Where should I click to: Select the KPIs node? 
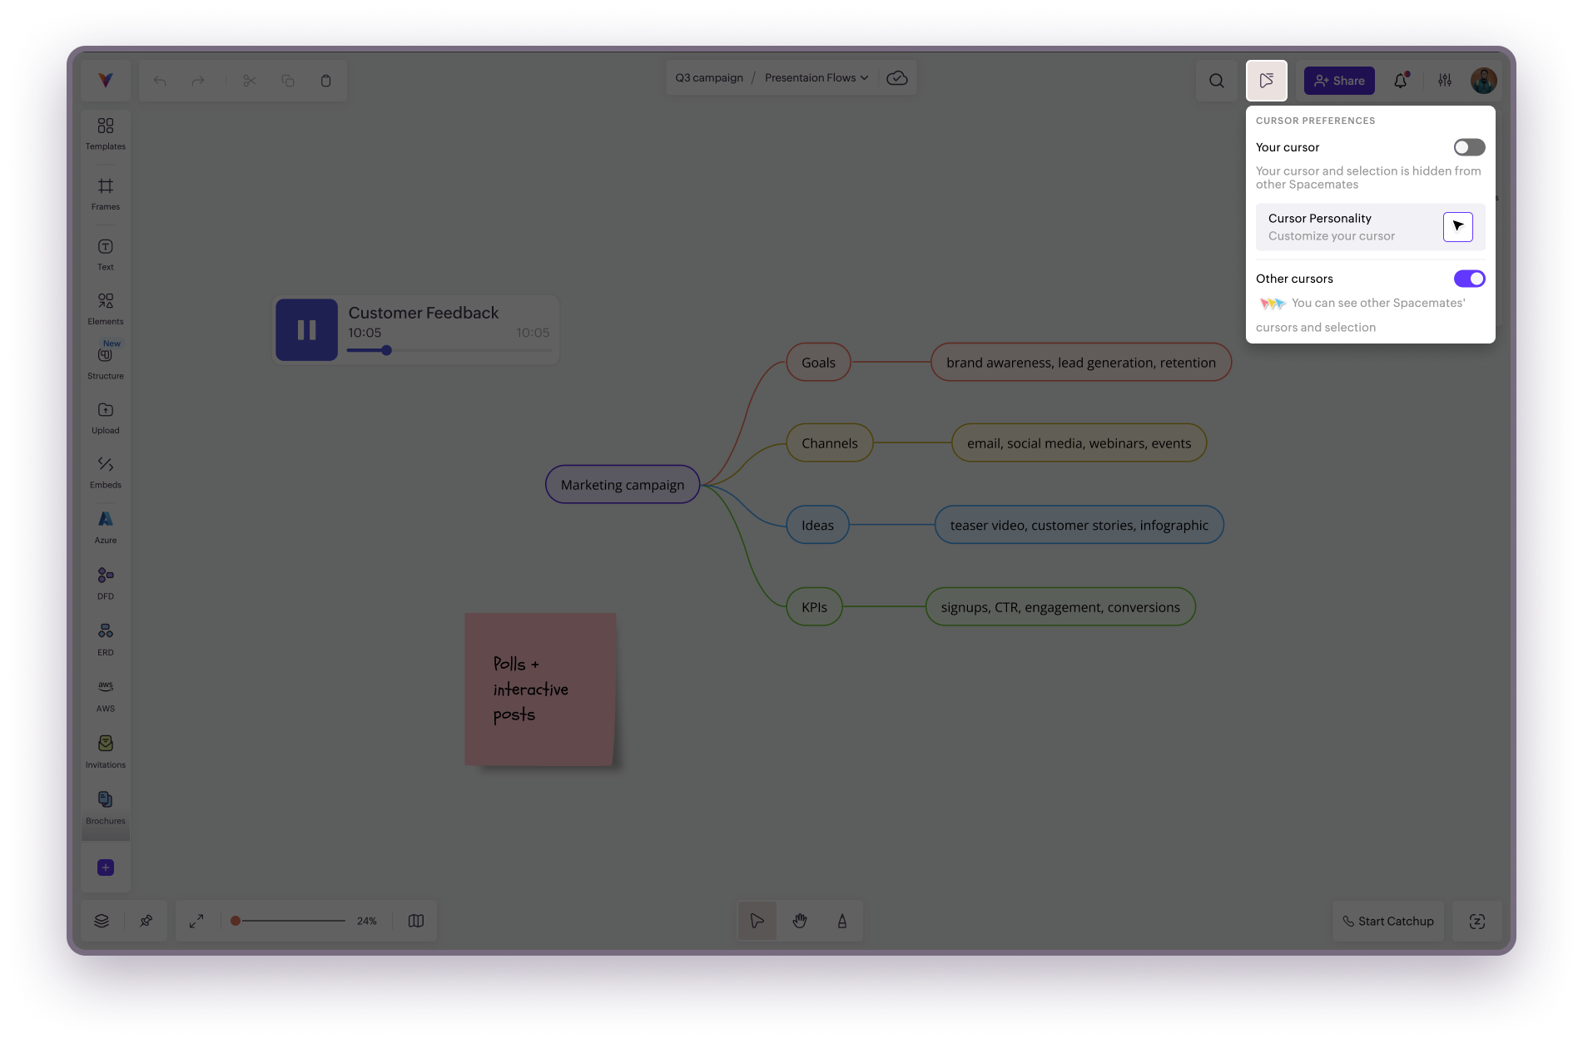[814, 607]
